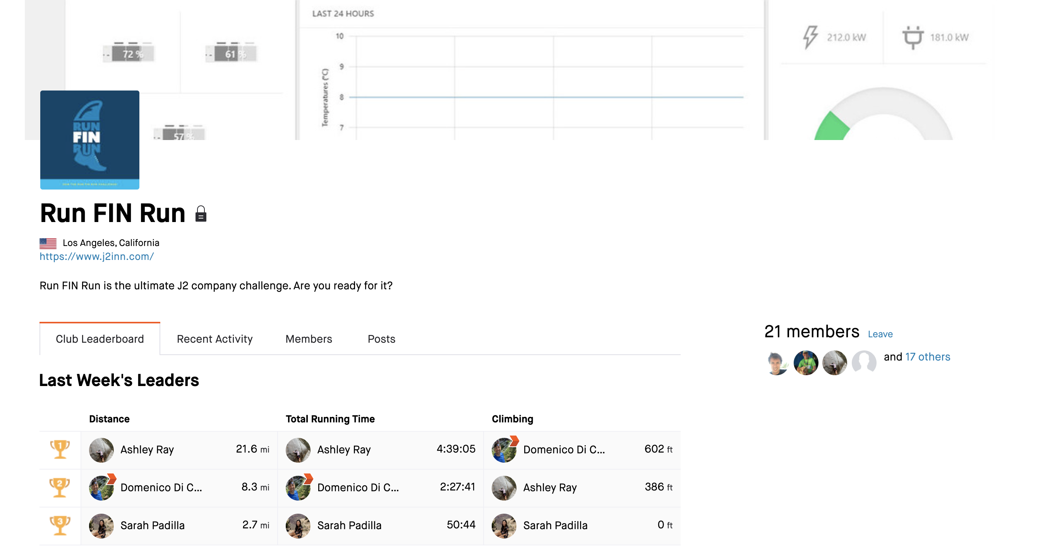Click the 21 members heading
The width and height of the screenshot is (1050, 557).
pos(812,331)
